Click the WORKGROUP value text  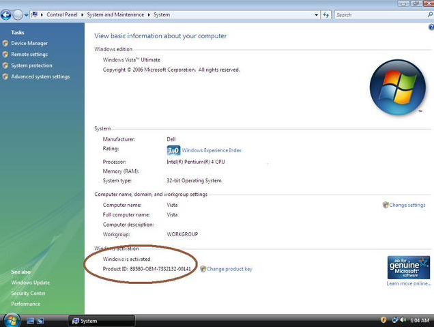[182, 234]
